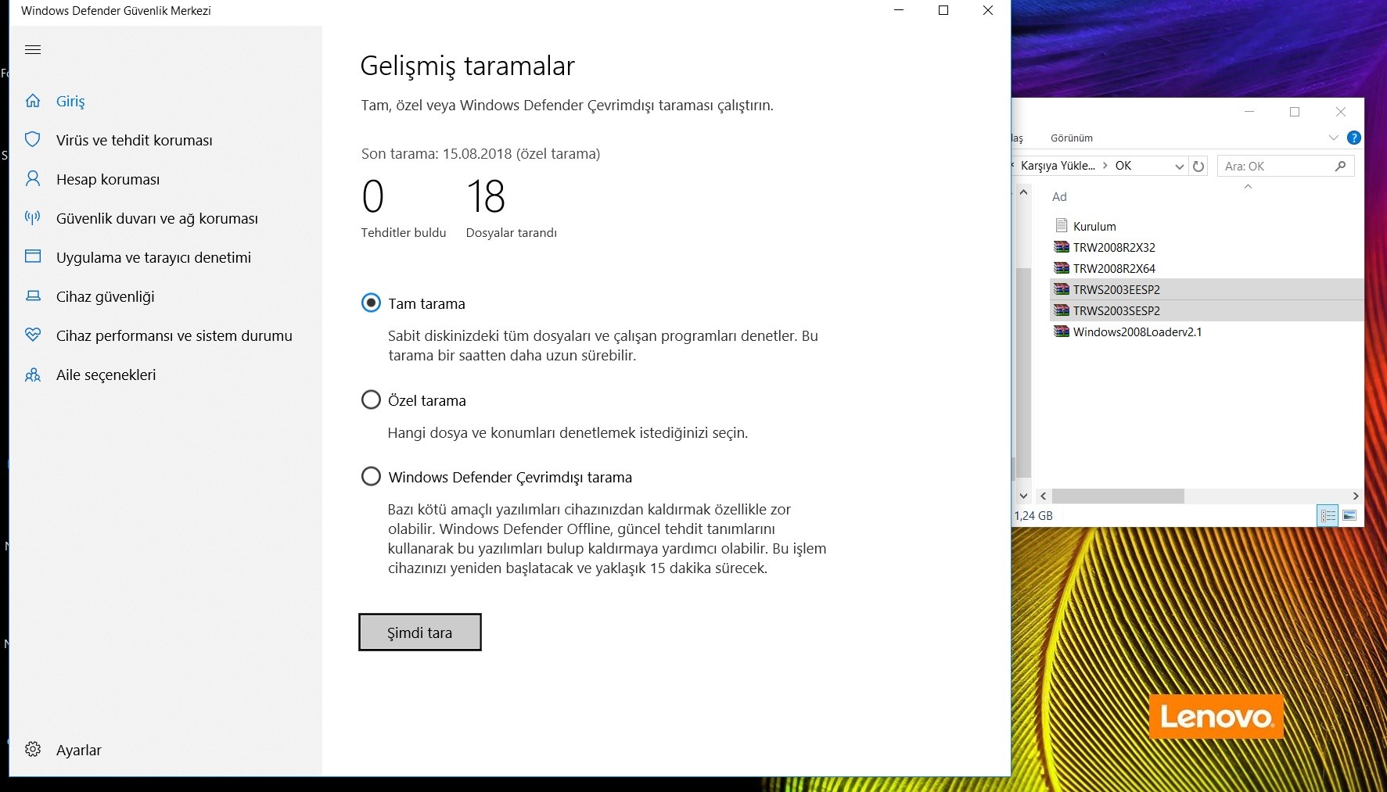Open Aile seçenekleri section
The height and width of the screenshot is (792, 1387).
(106, 374)
